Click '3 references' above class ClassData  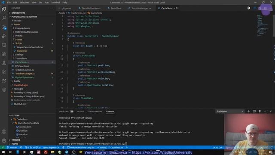[79, 95]
